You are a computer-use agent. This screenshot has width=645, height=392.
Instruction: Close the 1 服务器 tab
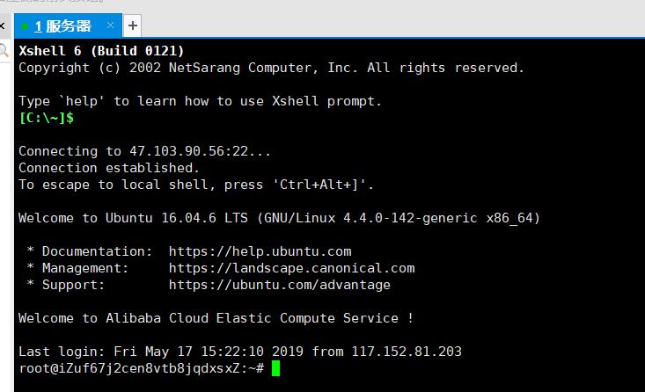tap(110, 25)
